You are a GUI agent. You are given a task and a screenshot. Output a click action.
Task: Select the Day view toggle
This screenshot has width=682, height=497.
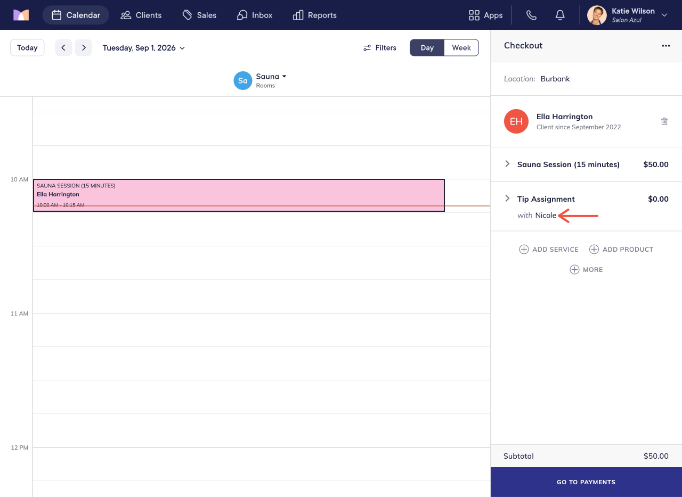click(427, 48)
